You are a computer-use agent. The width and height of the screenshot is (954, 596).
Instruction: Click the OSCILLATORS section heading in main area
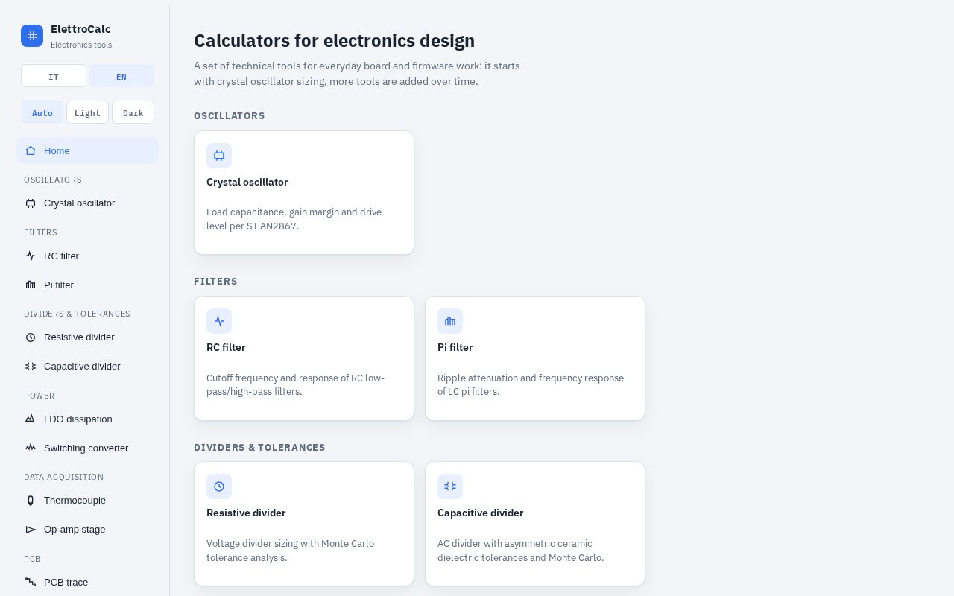(230, 115)
